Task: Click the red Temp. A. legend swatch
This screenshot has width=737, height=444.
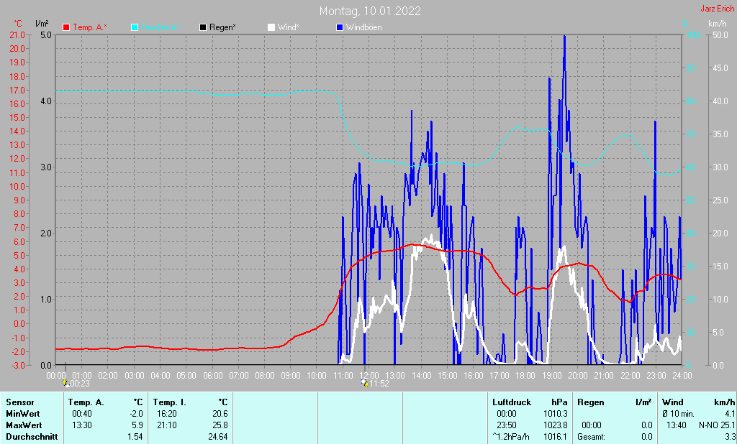Action: (66, 27)
